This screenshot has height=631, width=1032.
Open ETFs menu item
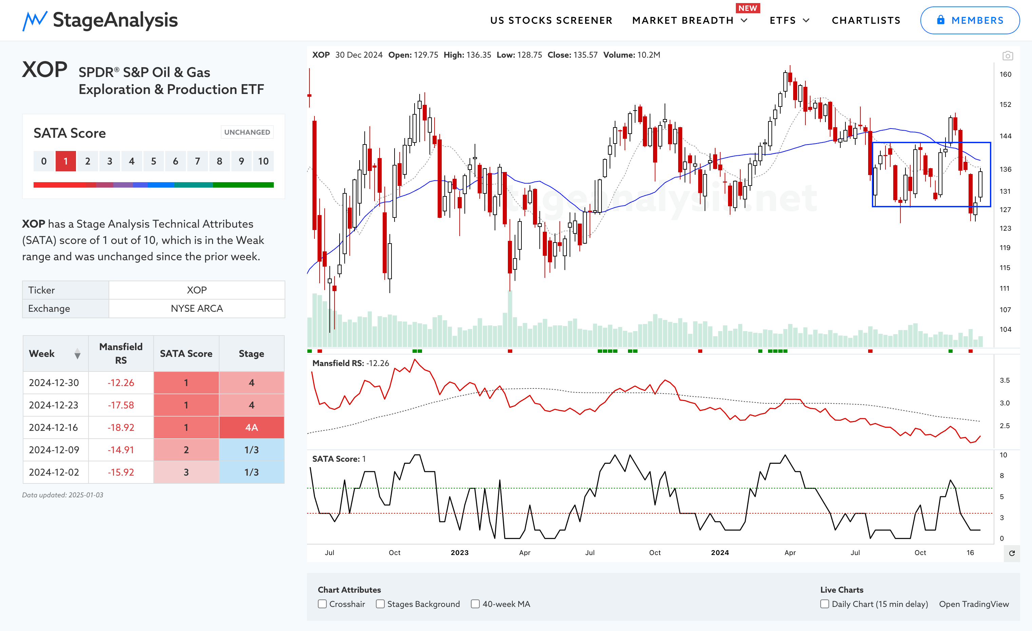tap(783, 20)
